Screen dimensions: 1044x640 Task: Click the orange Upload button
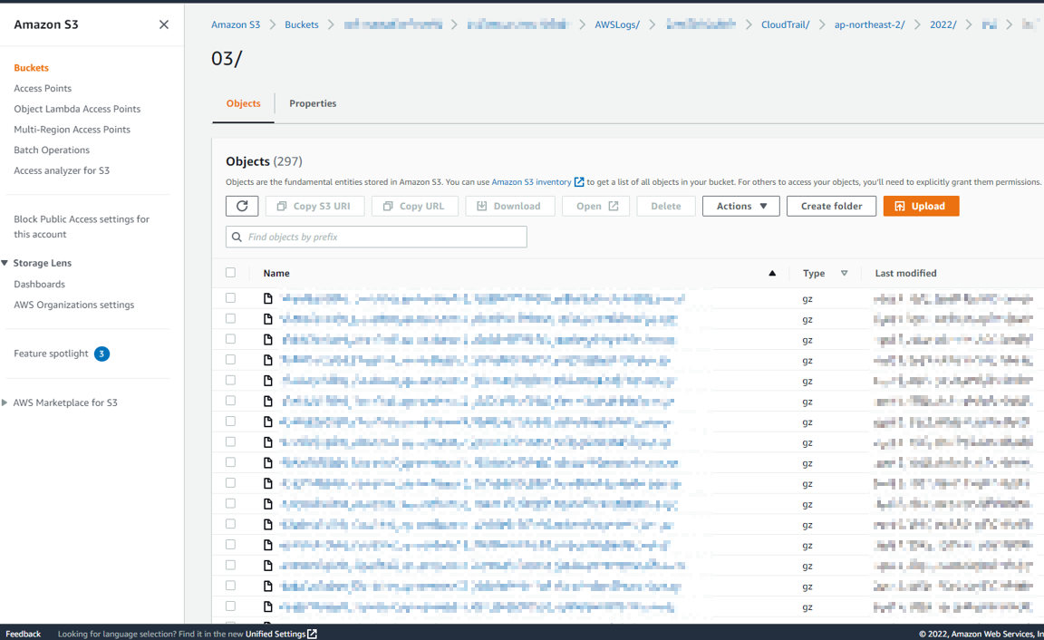pyautogui.click(x=921, y=206)
